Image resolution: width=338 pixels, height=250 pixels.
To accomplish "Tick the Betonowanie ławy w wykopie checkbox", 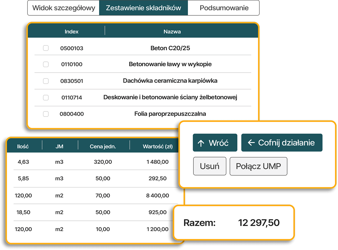I will click(46, 65).
